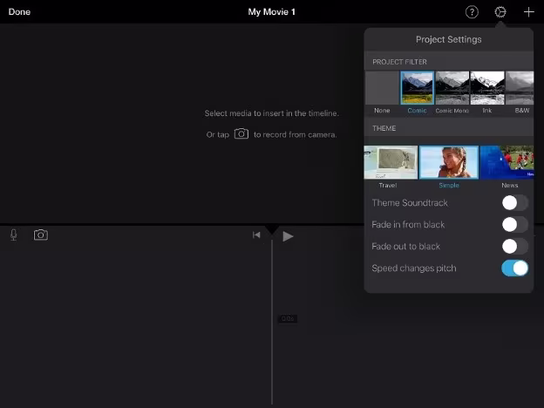Close Project Settings via gear icon
The image size is (544, 408).
click(500, 12)
